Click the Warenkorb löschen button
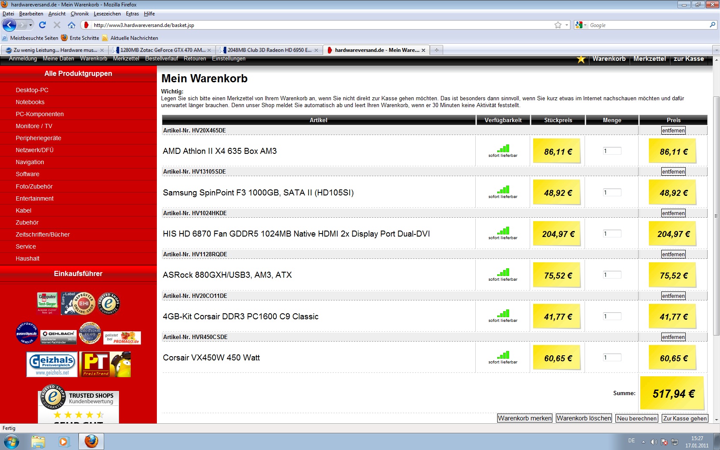 (x=584, y=418)
